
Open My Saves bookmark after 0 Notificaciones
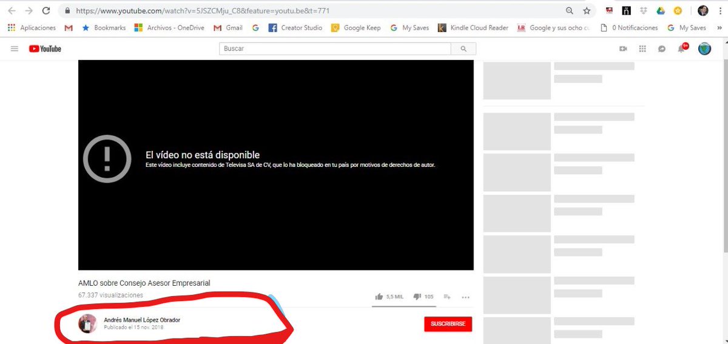click(687, 27)
